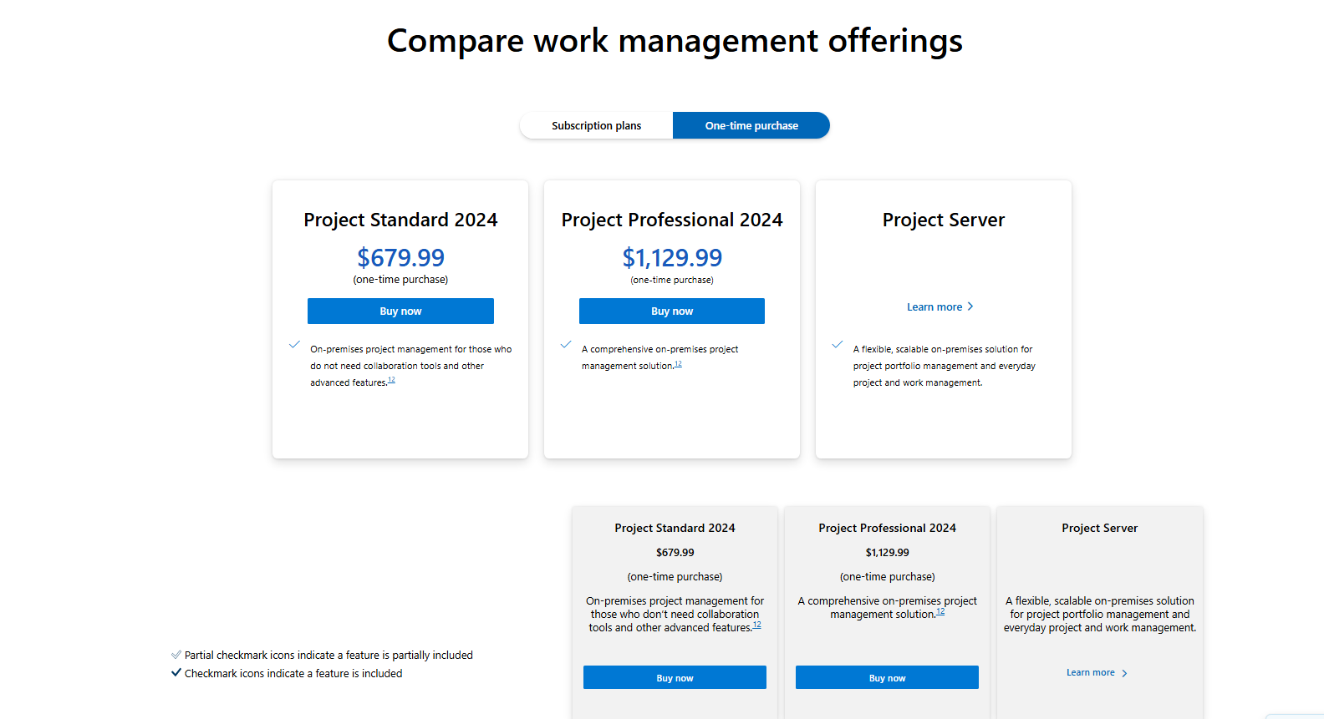This screenshot has height=719, width=1324.
Task: Click the Project Standard 2024 comparison table header
Action: pyautogui.click(x=675, y=528)
